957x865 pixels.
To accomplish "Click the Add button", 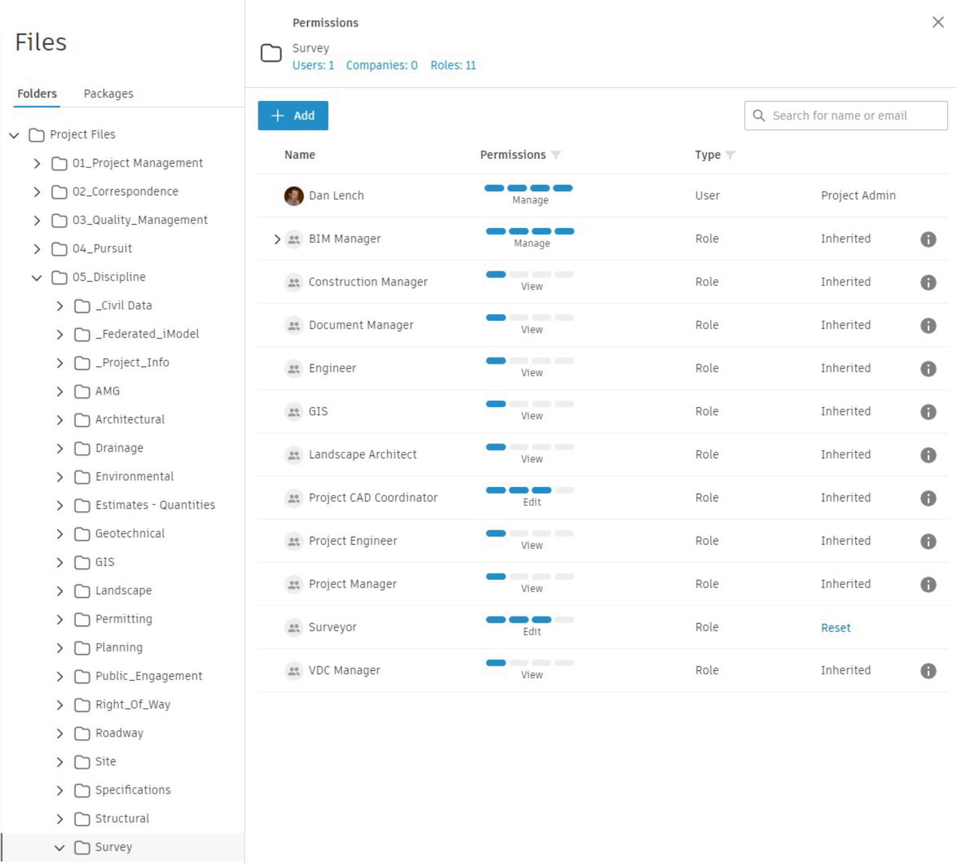I will [293, 116].
